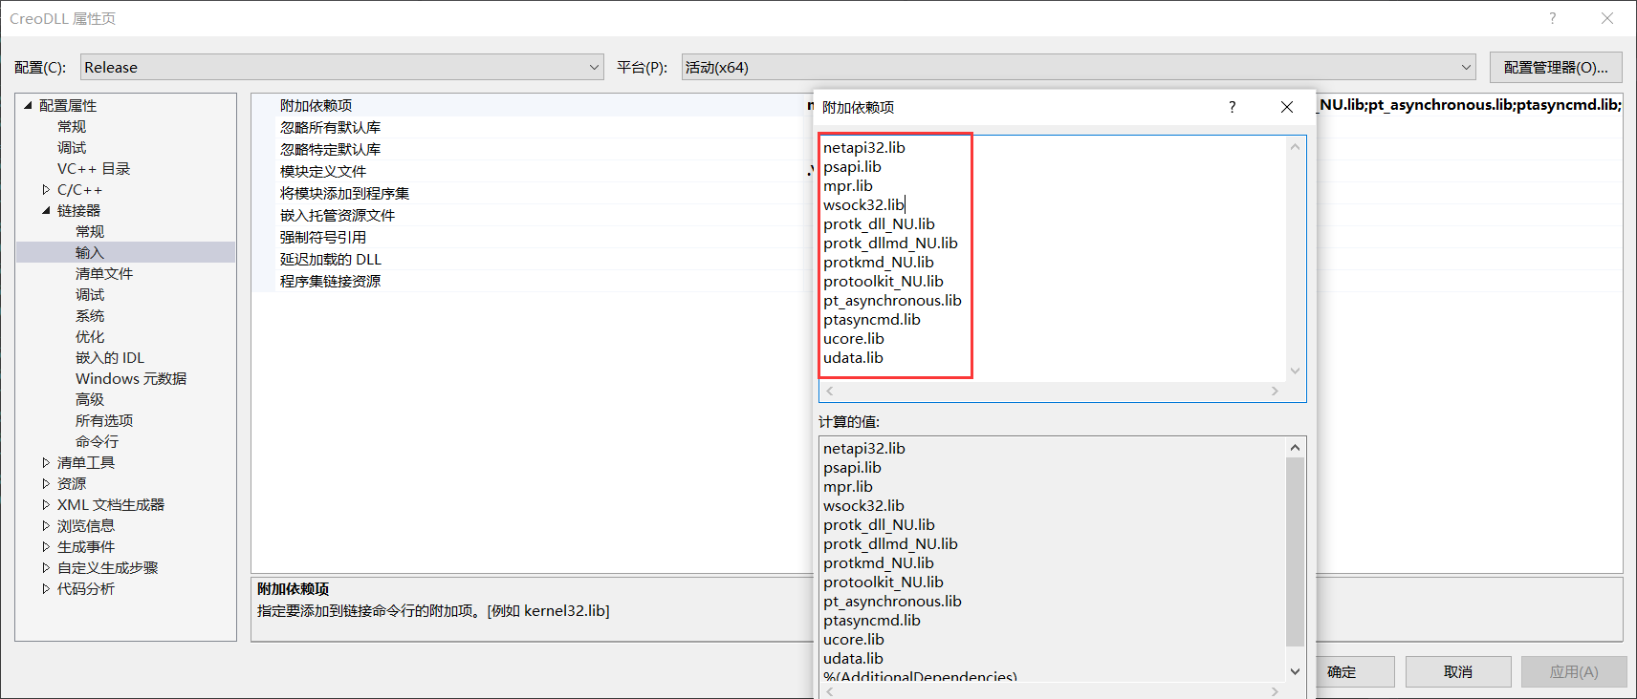Select Windows 元数据 tree item
This screenshot has width=1637, height=699.
click(131, 378)
